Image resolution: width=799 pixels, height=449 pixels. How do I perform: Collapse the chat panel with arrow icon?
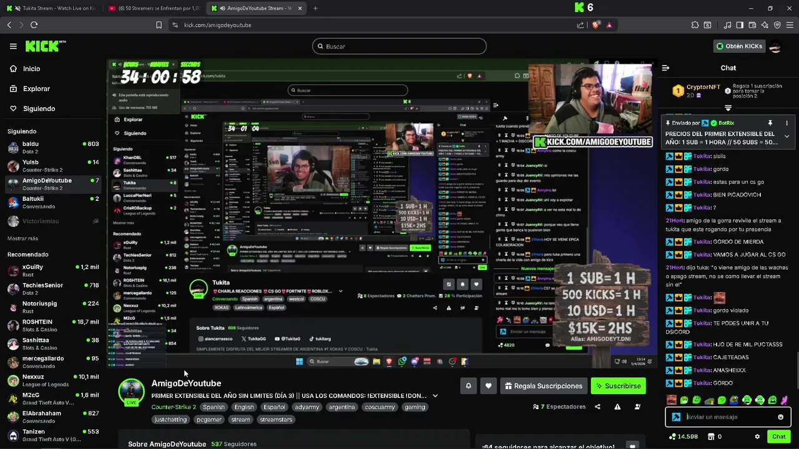[x=665, y=68]
